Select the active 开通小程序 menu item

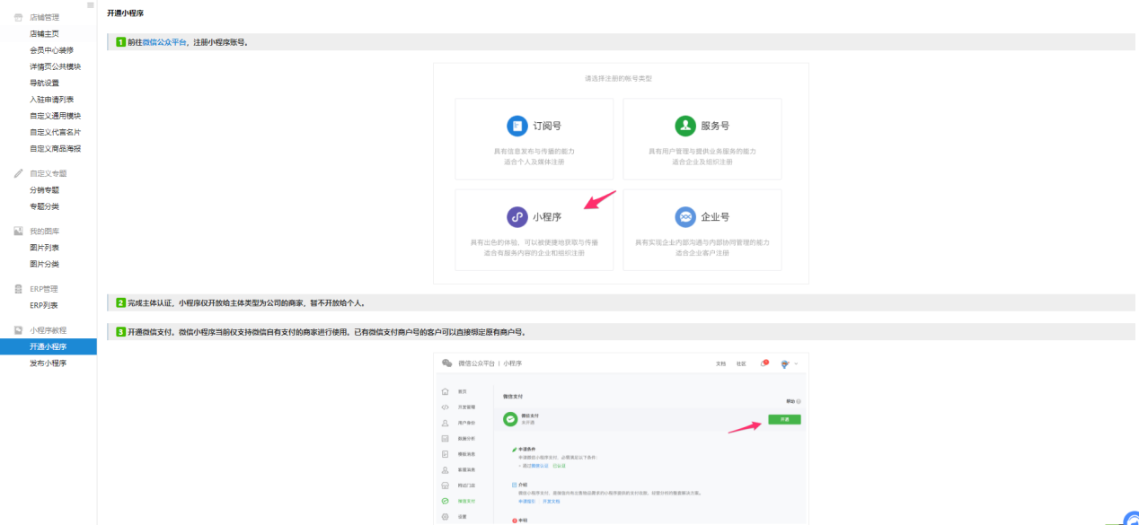coord(49,346)
